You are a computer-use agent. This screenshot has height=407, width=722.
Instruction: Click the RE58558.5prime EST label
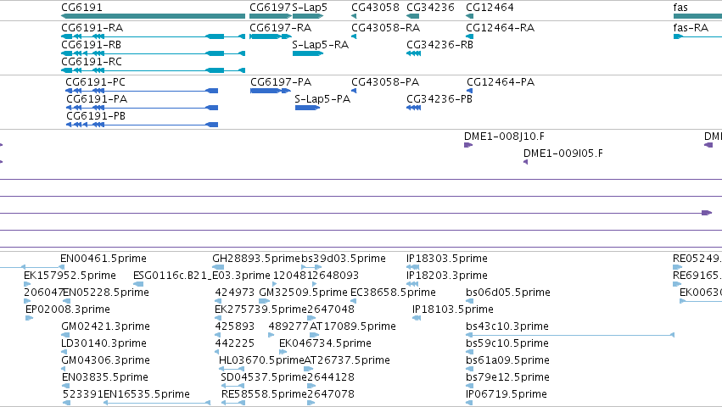(x=264, y=394)
